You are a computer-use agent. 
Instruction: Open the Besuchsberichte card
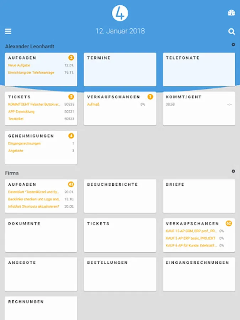tap(120, 196)
